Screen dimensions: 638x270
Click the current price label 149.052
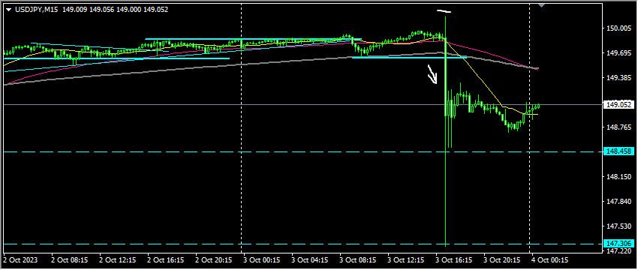coord(618,105)
